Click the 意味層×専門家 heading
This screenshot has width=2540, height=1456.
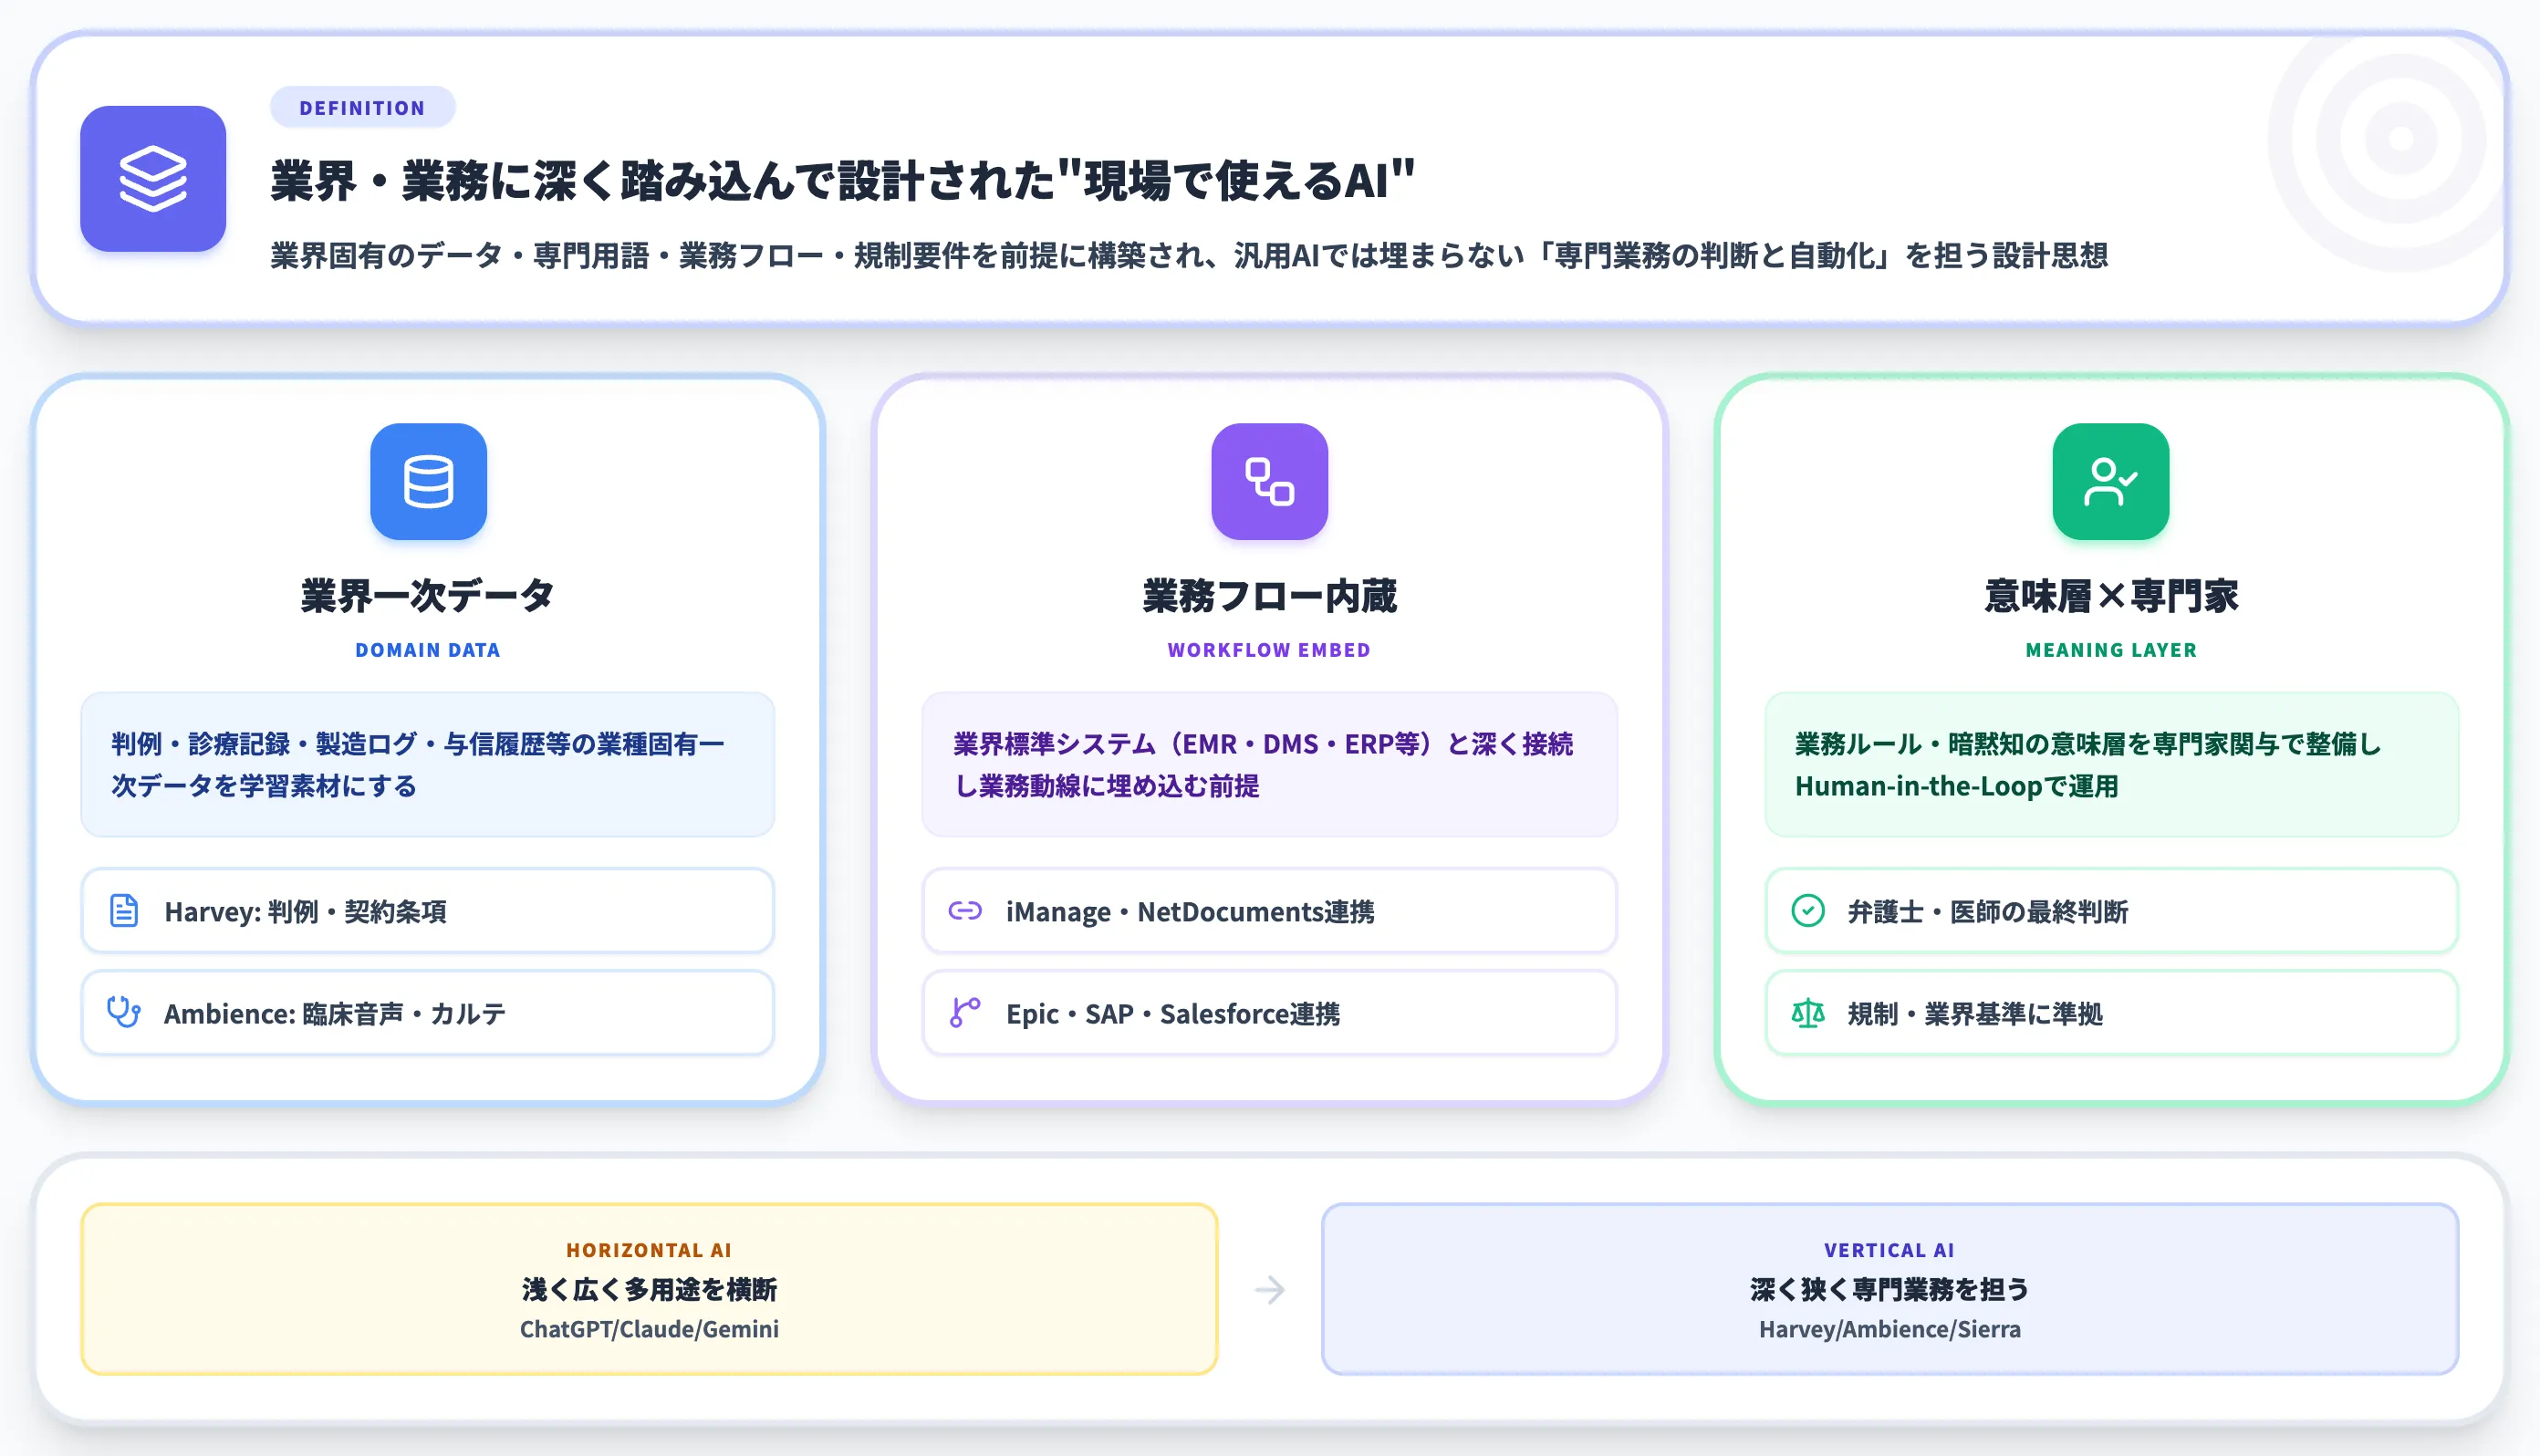2111,596
